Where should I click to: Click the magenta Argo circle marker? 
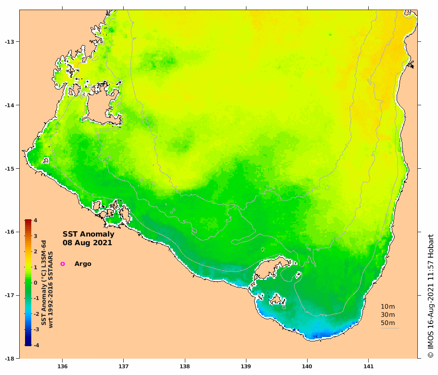click(63, 263)
